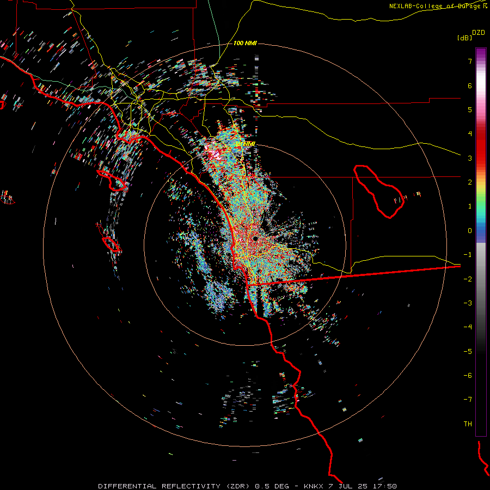
Task: Select the positive 1 dB scale label
Action: (470, 206)
